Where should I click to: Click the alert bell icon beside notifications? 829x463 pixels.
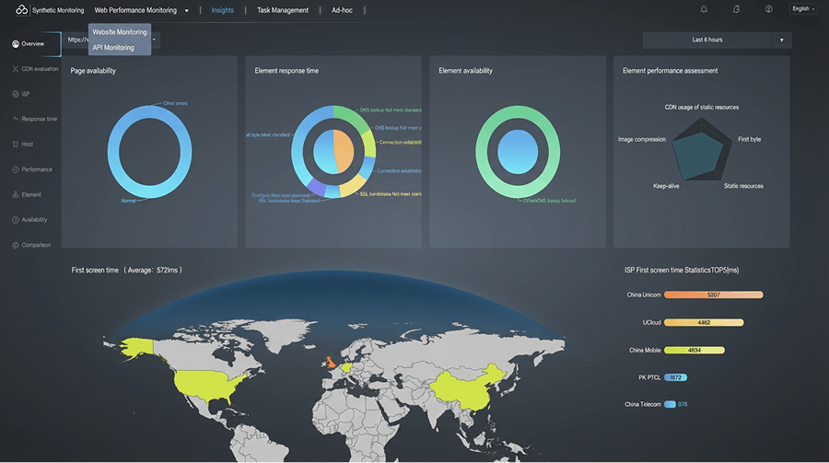click(736, 9)
